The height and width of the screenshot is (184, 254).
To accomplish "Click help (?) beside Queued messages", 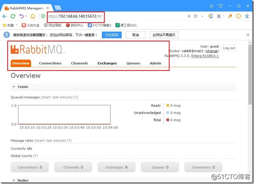I will [x=76, y=97].
